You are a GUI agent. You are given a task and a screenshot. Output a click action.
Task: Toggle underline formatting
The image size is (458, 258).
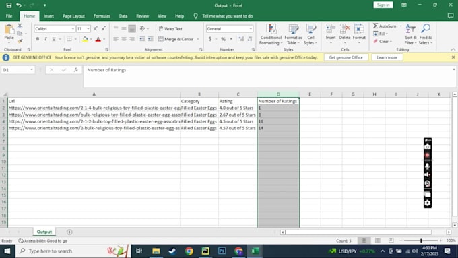pos(54,39)
